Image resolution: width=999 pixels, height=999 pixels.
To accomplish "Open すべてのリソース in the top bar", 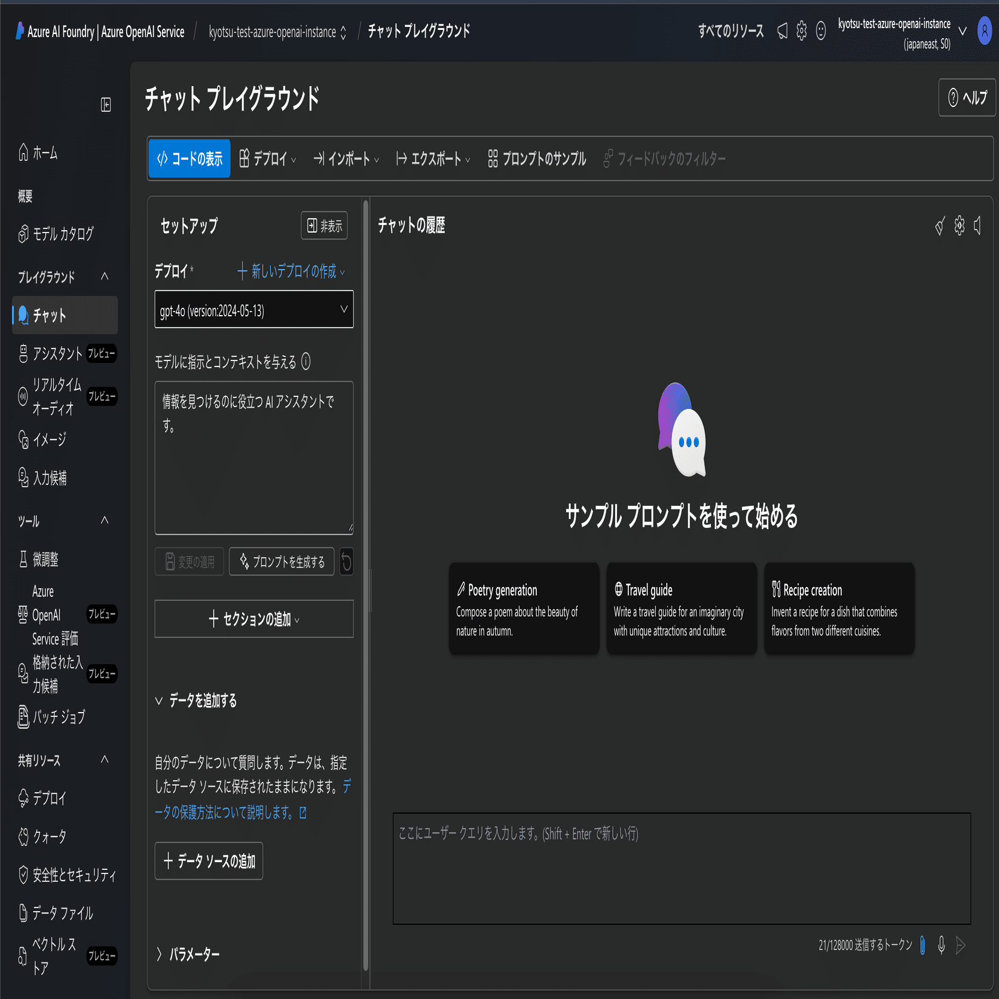I will [x=730, y=32].
